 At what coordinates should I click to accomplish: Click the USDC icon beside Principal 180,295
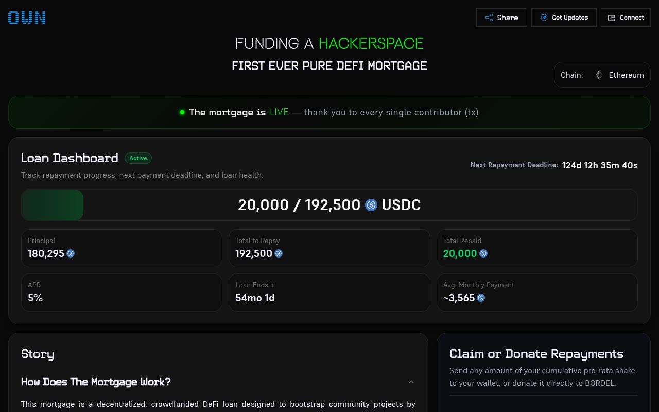tap(71, 253)
